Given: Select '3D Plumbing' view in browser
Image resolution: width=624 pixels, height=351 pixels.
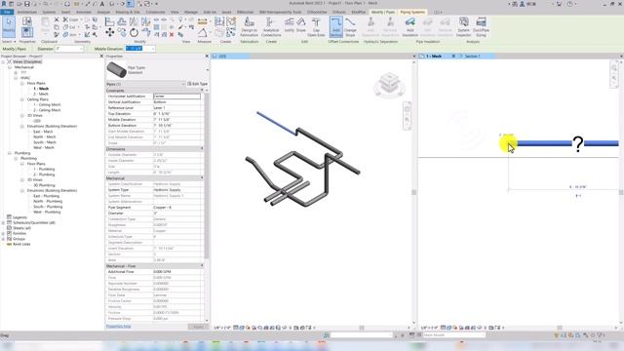Looking at the screenshot, I should point(44,185).
